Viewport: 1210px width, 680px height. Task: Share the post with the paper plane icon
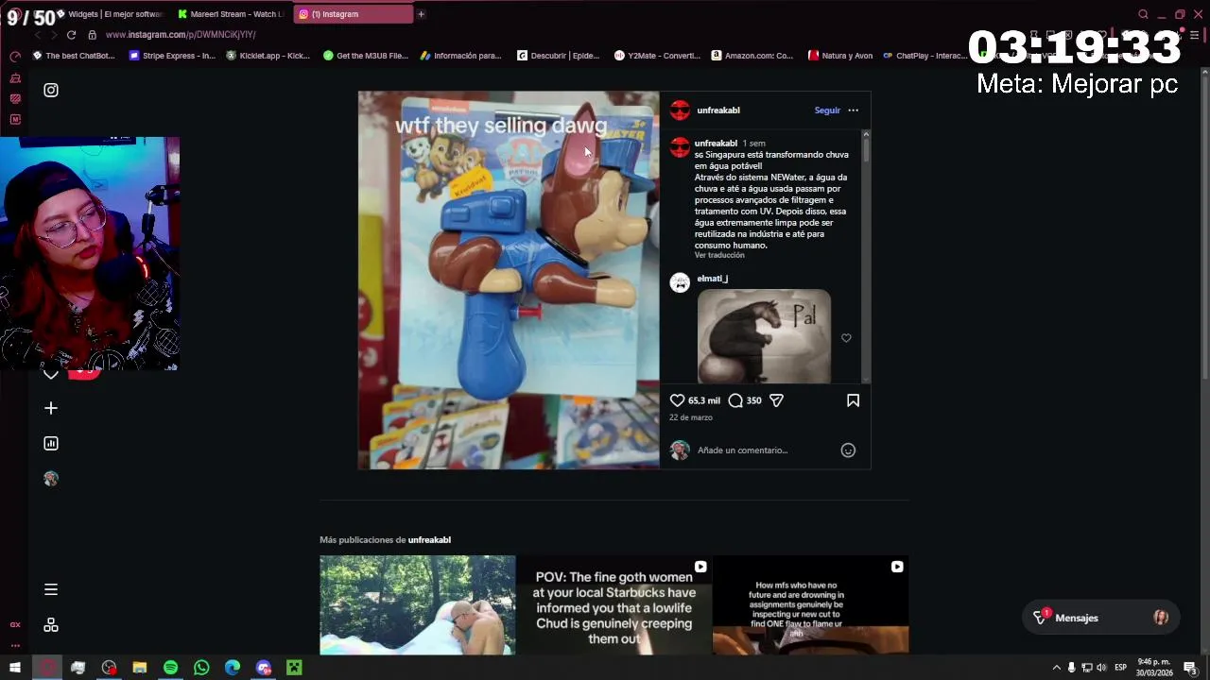point(776,400)
